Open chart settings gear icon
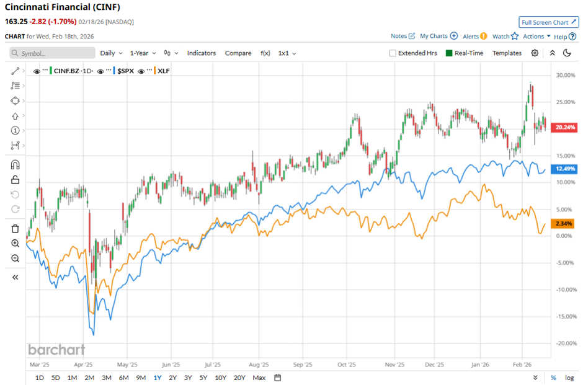The height and width of the screenshot is (385, 583). 535,53
